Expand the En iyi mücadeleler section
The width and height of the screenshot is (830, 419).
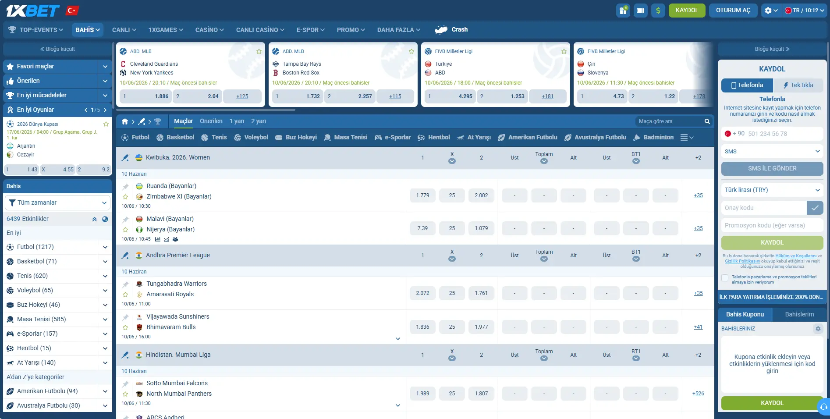tap(105, 96)
